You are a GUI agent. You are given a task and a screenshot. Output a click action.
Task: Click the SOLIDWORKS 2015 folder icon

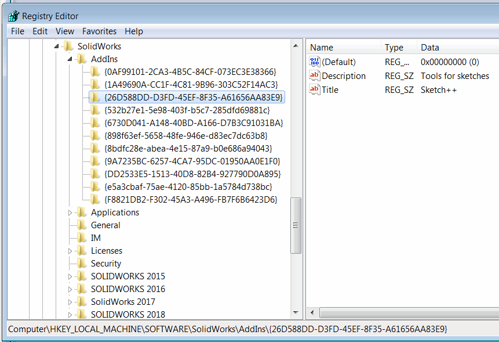[x=82, y=276]
